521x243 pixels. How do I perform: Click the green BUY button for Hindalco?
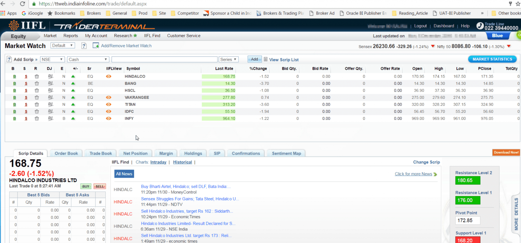pyautogui.click(x=86, y=186)
